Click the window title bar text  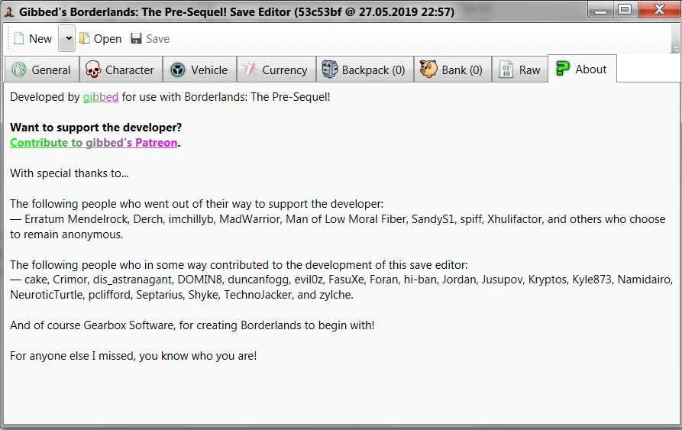tap(236, 12)
